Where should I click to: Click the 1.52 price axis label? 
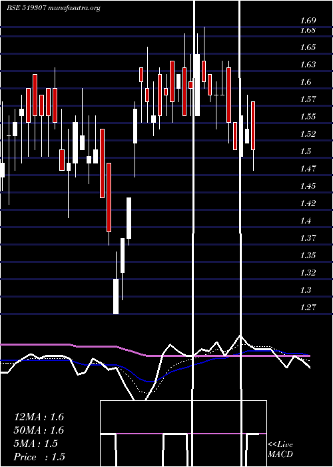point(308,133)
